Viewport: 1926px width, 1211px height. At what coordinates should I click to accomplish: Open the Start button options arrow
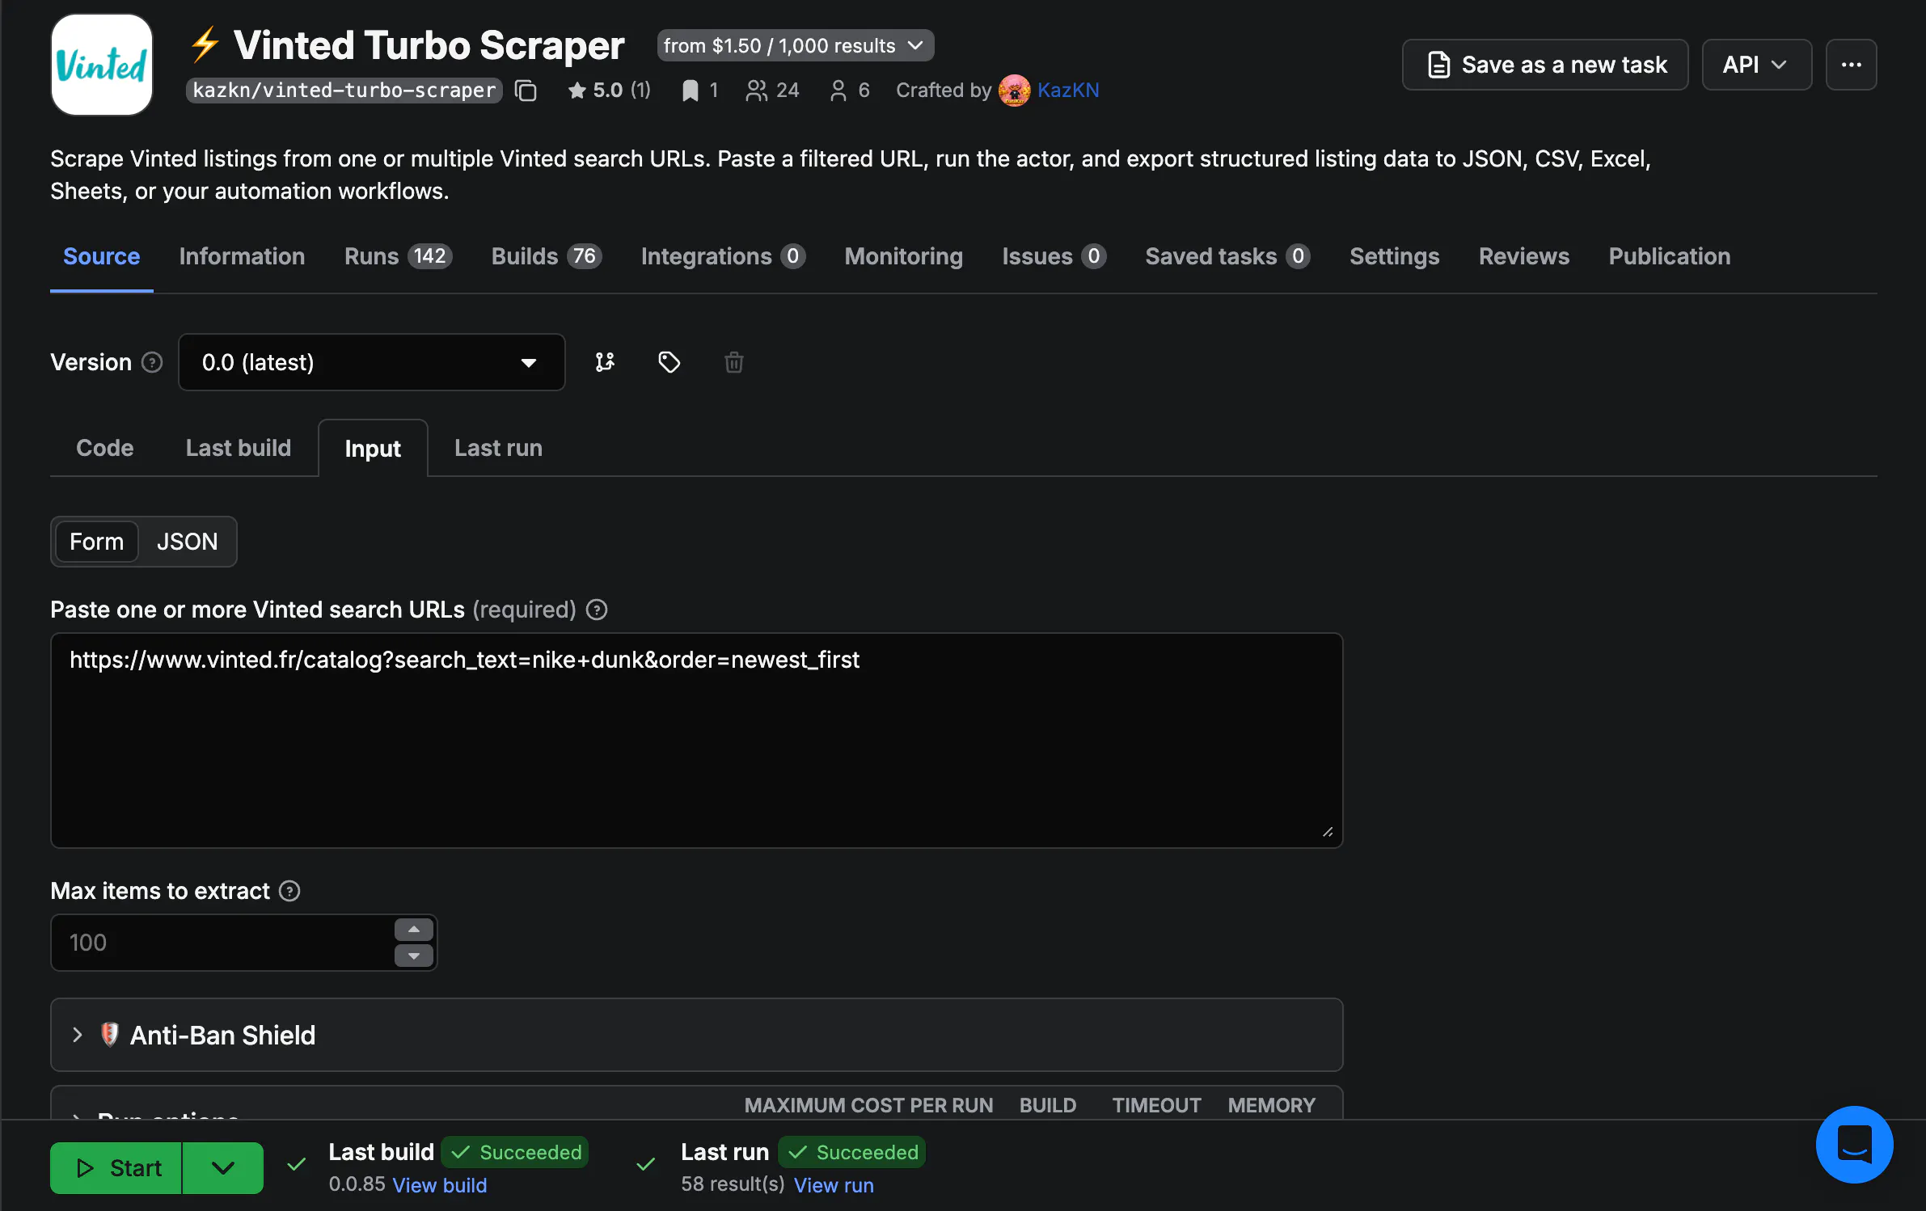223,1168
